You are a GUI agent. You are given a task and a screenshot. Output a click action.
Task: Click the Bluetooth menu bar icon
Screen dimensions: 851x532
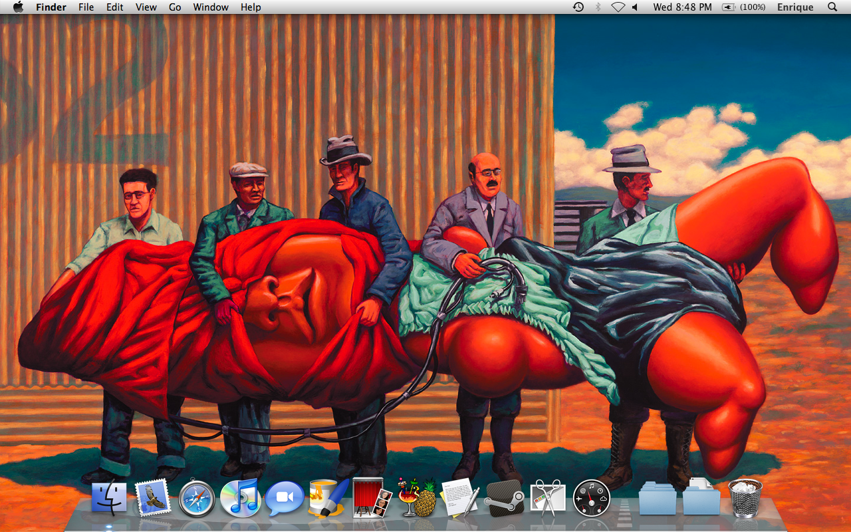pyautogui.click(x=598, y=7)
